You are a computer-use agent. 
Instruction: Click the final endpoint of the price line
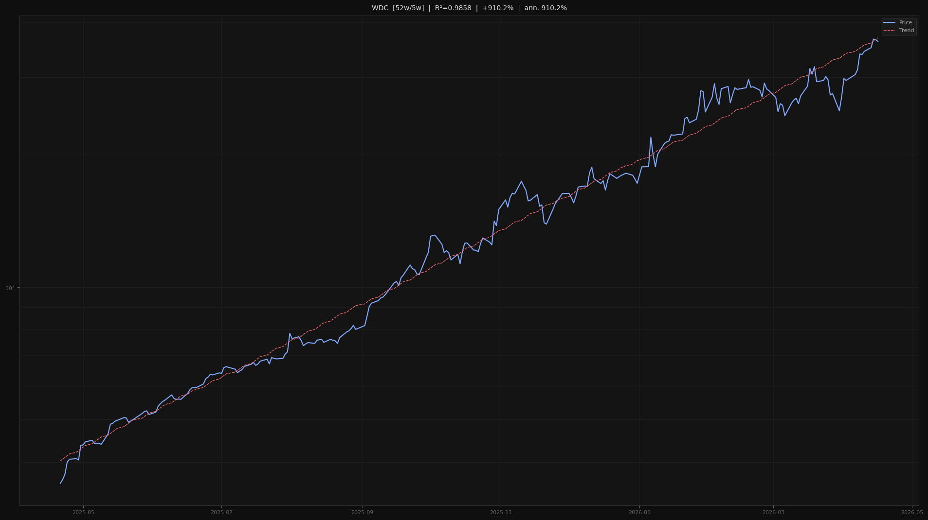[878, 41]
